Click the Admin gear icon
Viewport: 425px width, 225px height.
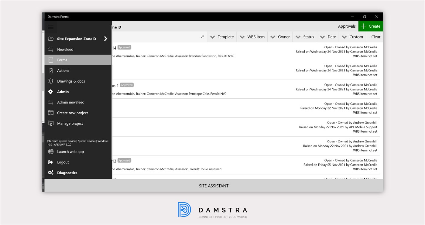[x=51, y=92]
